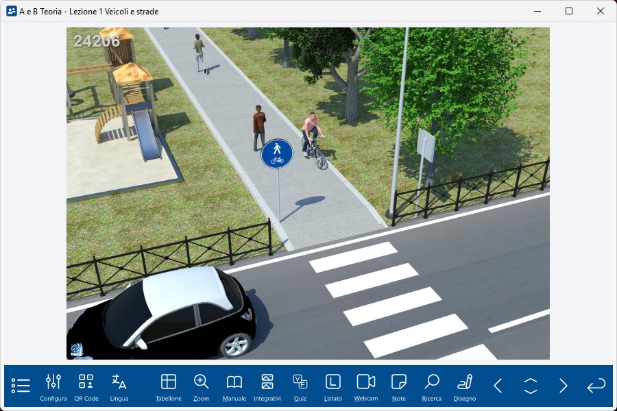617x411 pixels.
Task: Start the Quiz
Action: 300,386
